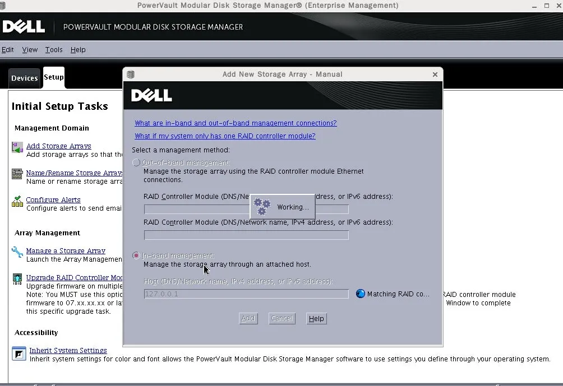
Task: Click the first RAID Controller Module input field
Action: [x=246, y=209]
